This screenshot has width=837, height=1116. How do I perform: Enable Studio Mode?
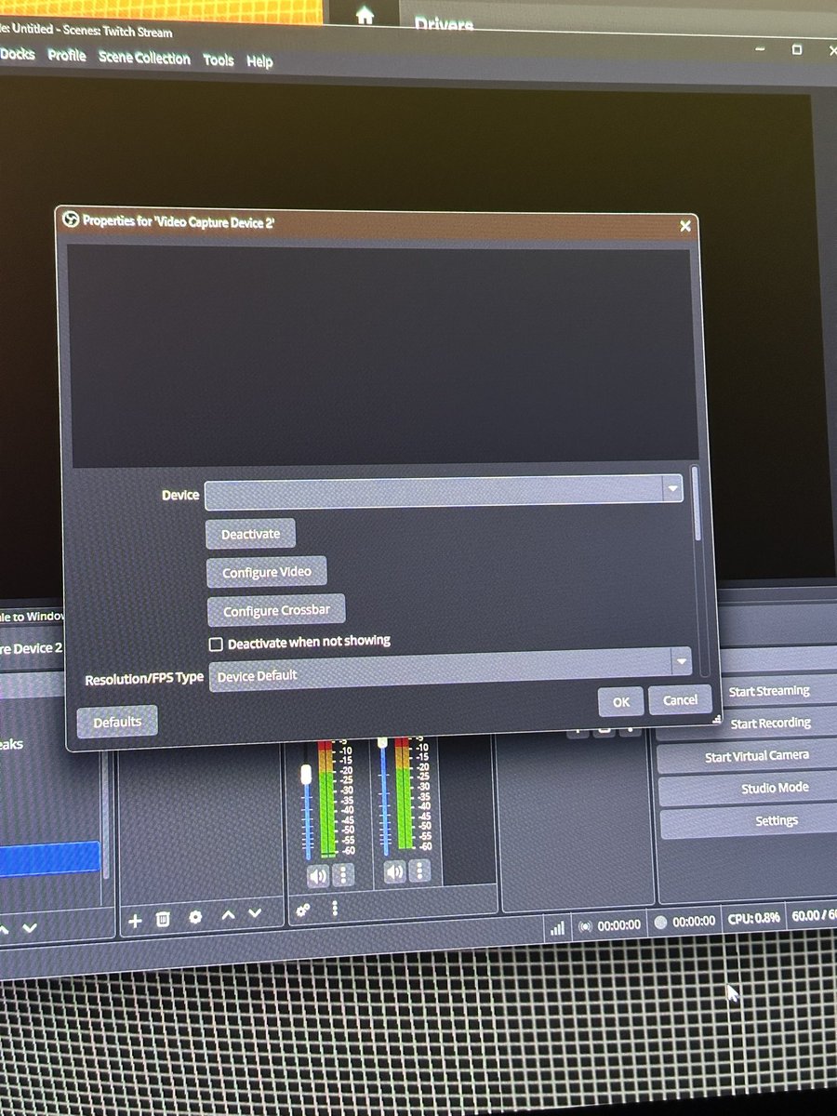[x=774, y=788]
